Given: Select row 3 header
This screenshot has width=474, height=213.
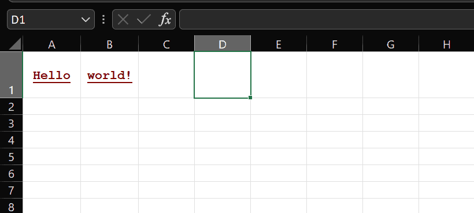Looking at the screenshot, I should [x=11, y=123].
